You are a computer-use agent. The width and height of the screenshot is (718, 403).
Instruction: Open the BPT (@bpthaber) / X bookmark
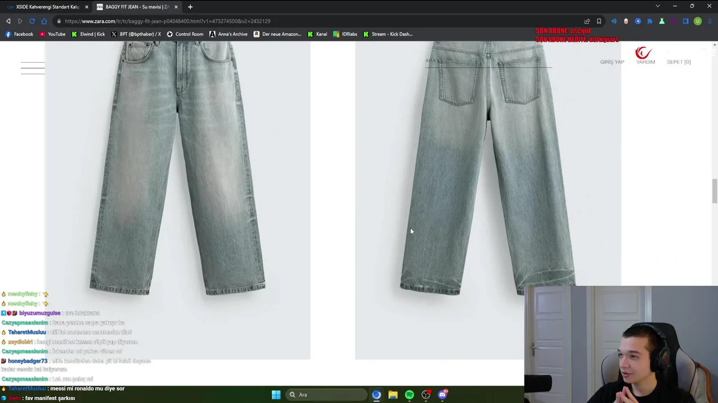point(136,34)
